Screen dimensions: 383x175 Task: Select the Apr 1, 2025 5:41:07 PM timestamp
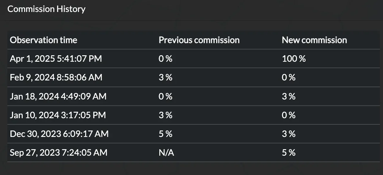56,59
